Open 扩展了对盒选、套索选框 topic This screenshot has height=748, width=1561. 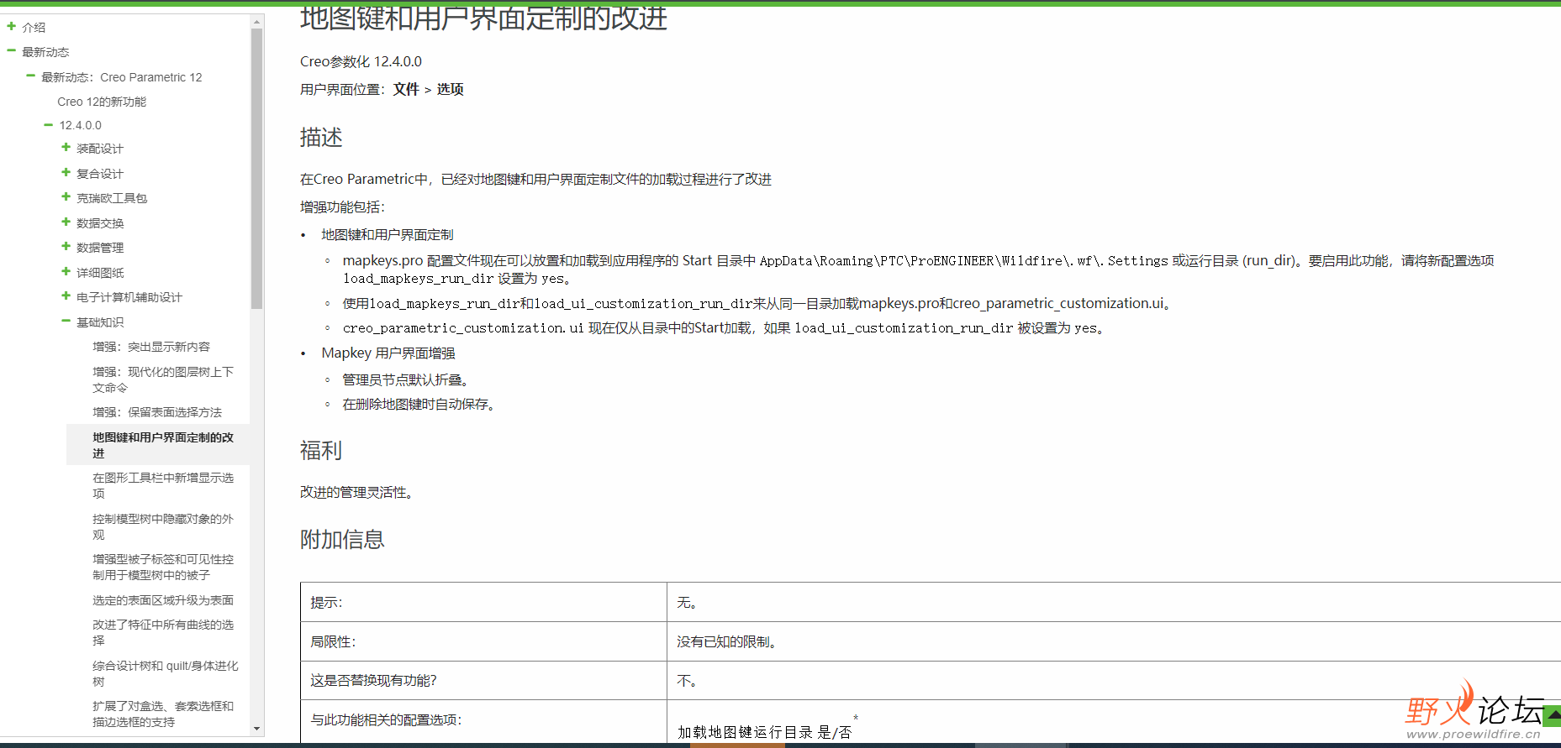[x=163, y=714]
